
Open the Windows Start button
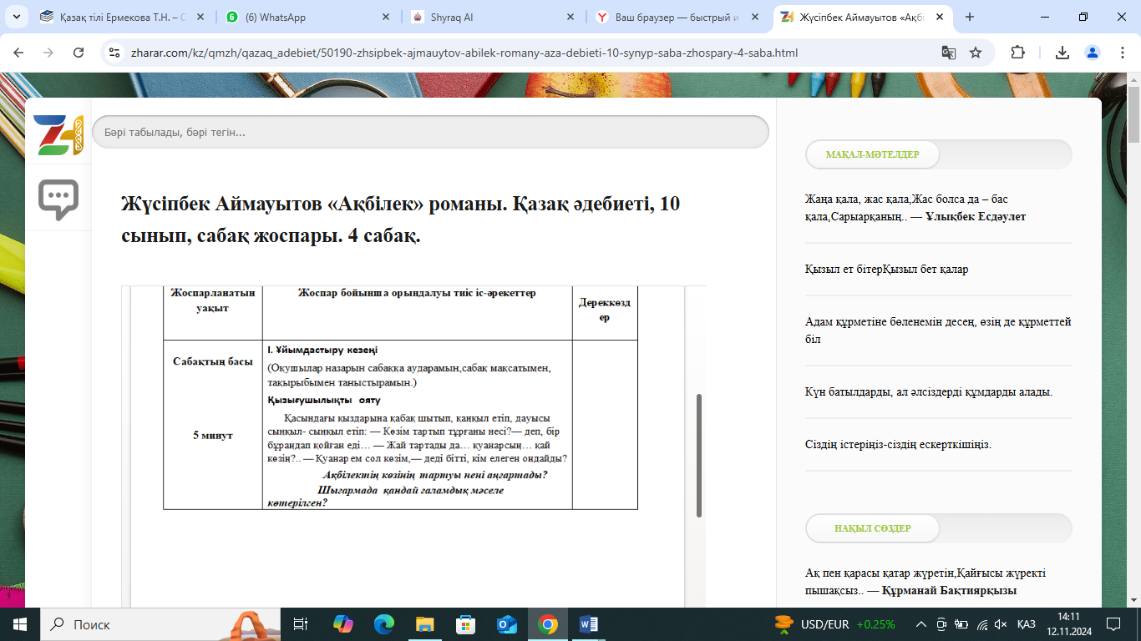click(x=19, y=624)
